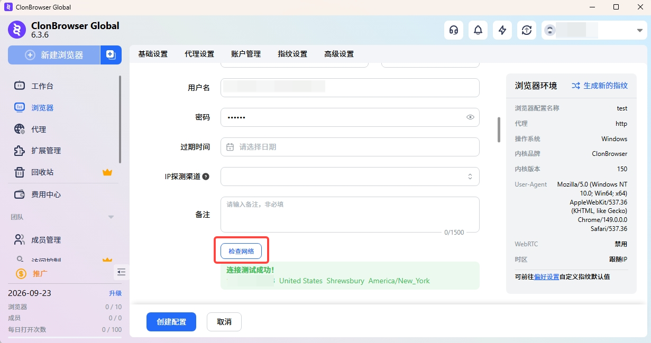
Task: Open the account profile dropdown
Action: click(x=594, y=30)
